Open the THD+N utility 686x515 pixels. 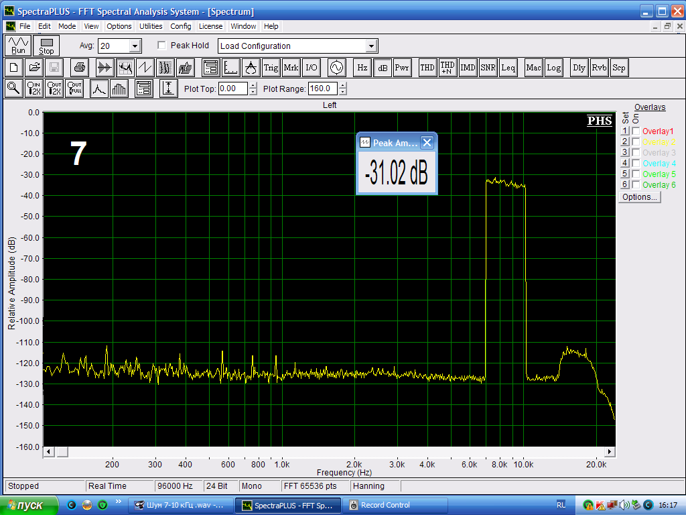[448, 68]
